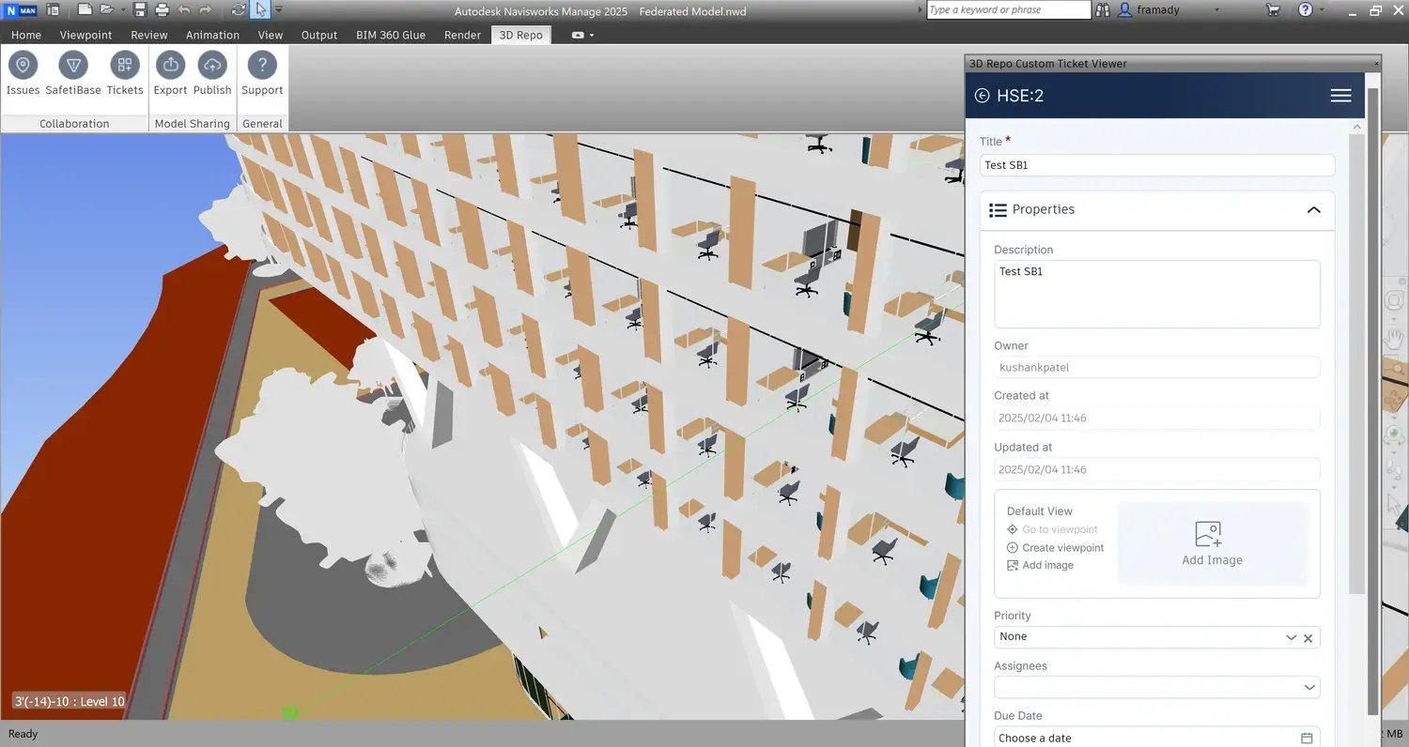The width and height of the screenshot is (1409, 747).
Task: Click the Navisworks application menu logo
Action: [x=21, y=9]
